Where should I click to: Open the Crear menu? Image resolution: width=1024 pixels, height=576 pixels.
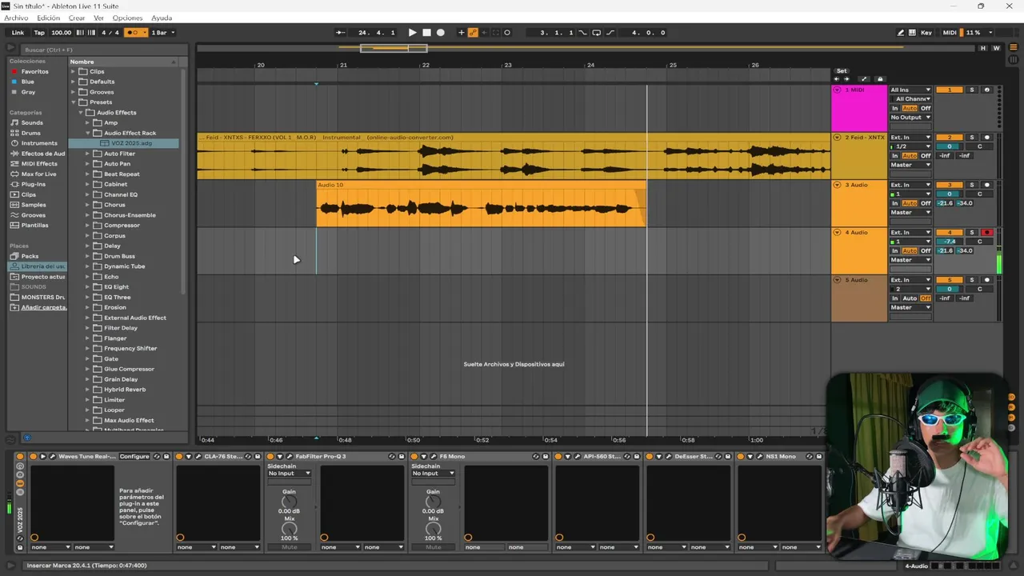(77, 18)
